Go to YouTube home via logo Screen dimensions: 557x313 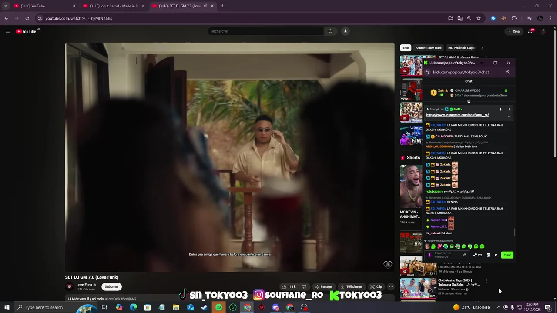[x=26, y=31]
